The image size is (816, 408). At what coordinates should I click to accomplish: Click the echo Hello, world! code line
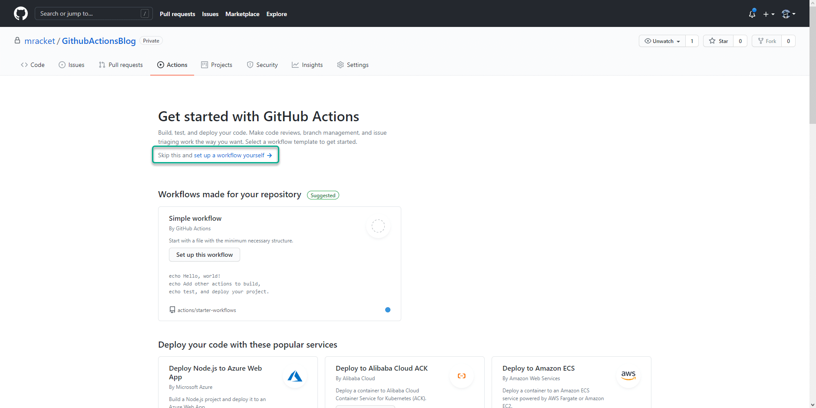[195, 276]
